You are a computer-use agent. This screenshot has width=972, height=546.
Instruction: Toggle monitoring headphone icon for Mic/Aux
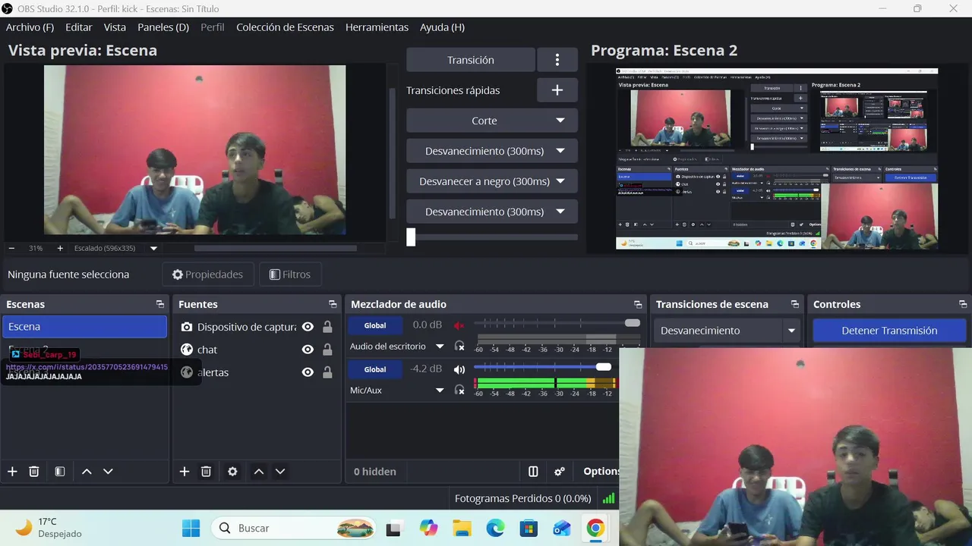459,390
